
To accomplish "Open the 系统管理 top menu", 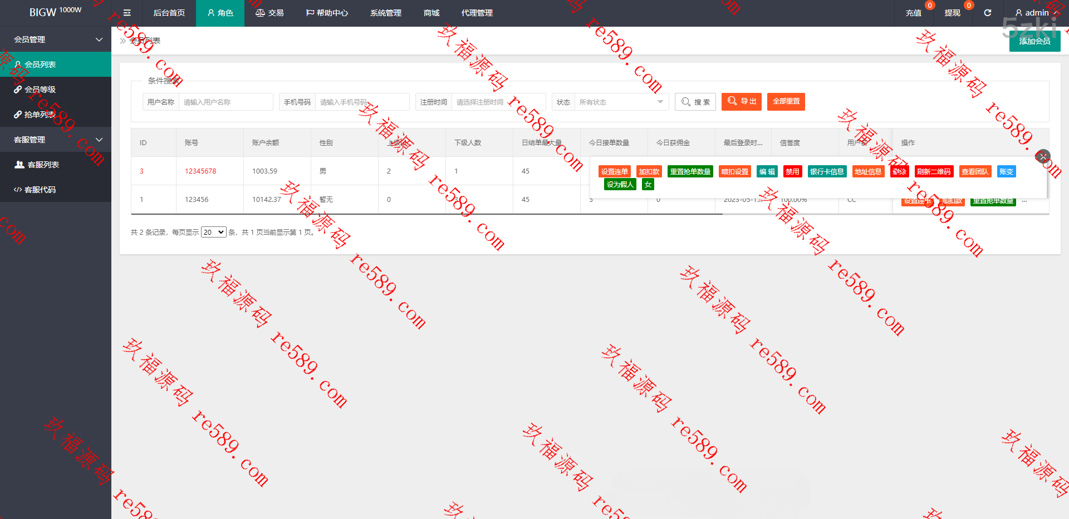I will 385,13.
